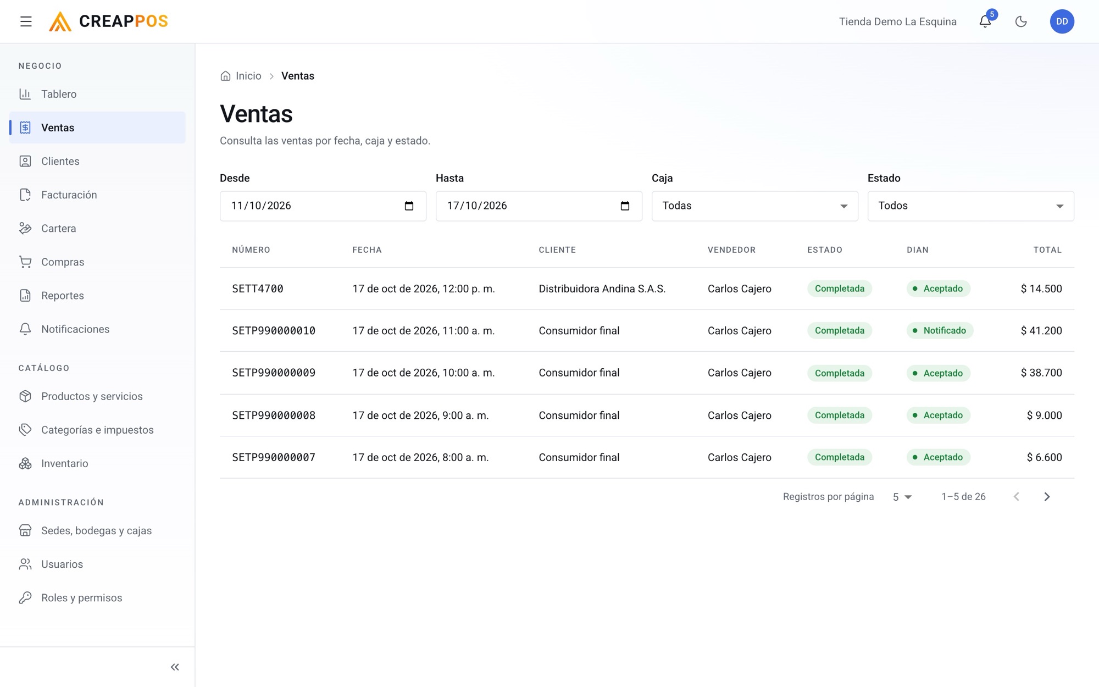1099x687 pixels.
Task: Click the Sedes, bodegas y cajas icon
Action: click(25, 530)
